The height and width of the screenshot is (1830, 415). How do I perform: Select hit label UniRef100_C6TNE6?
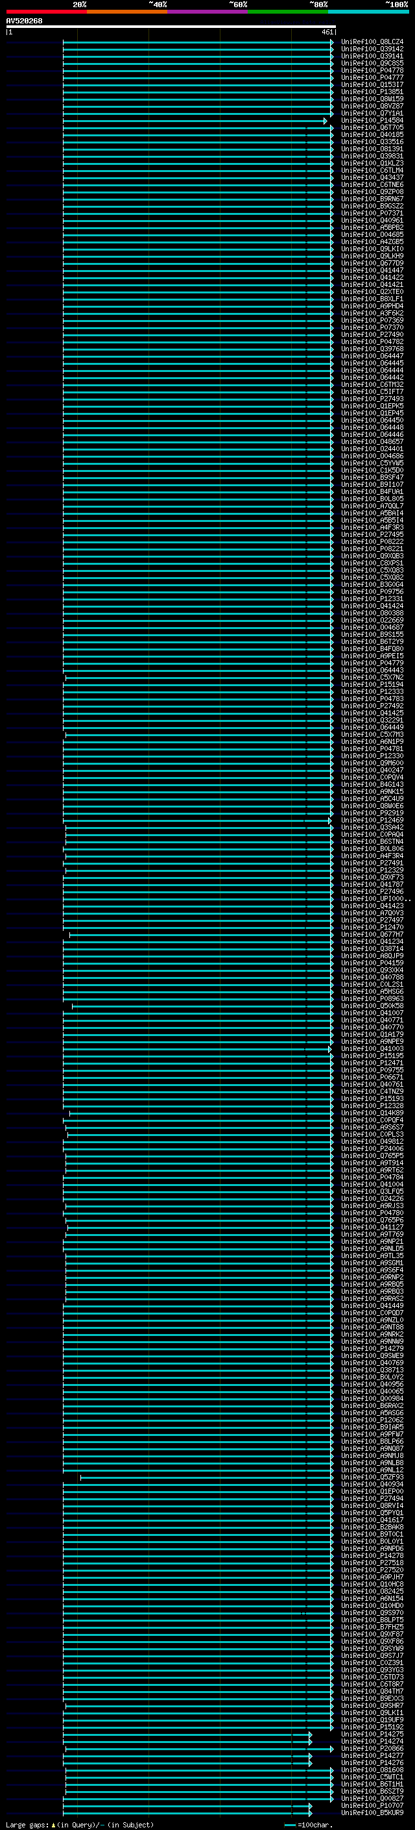click(x=372, y=185)
